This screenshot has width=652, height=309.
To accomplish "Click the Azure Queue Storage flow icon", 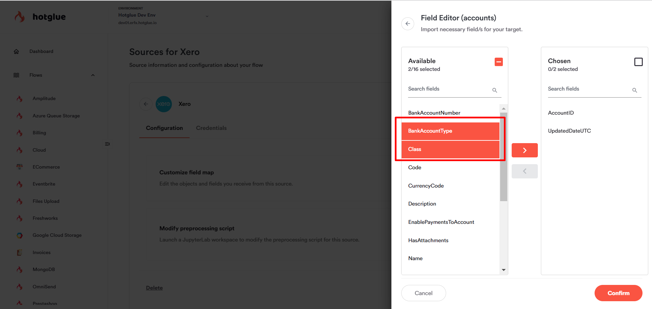I will pyautogui.click(x=20, y=116).
